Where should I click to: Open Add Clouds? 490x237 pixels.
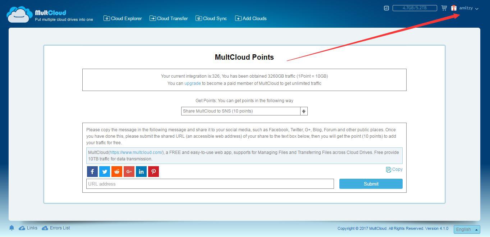coord(251,18)
